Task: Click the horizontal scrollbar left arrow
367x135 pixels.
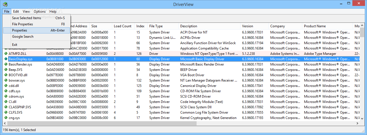Action: coord(5,123)
